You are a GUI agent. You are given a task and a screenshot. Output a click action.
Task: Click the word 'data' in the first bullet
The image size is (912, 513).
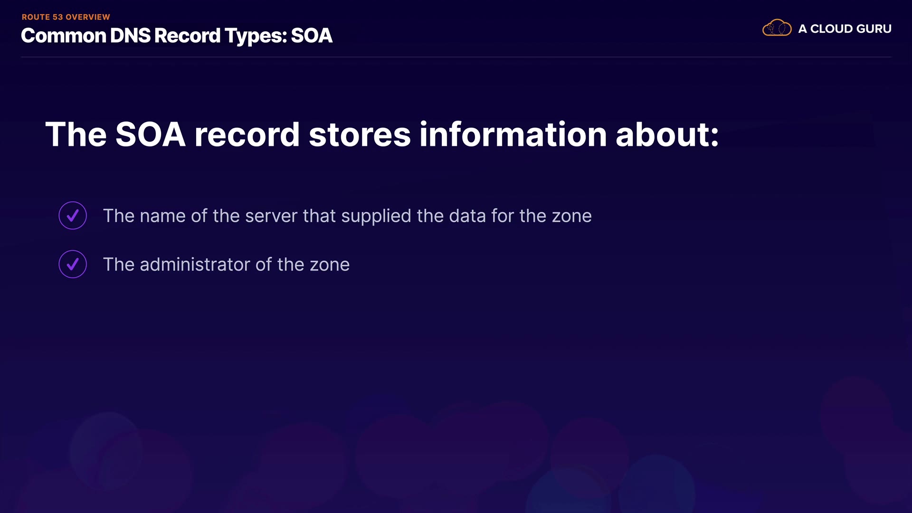(x=467, y=216)
